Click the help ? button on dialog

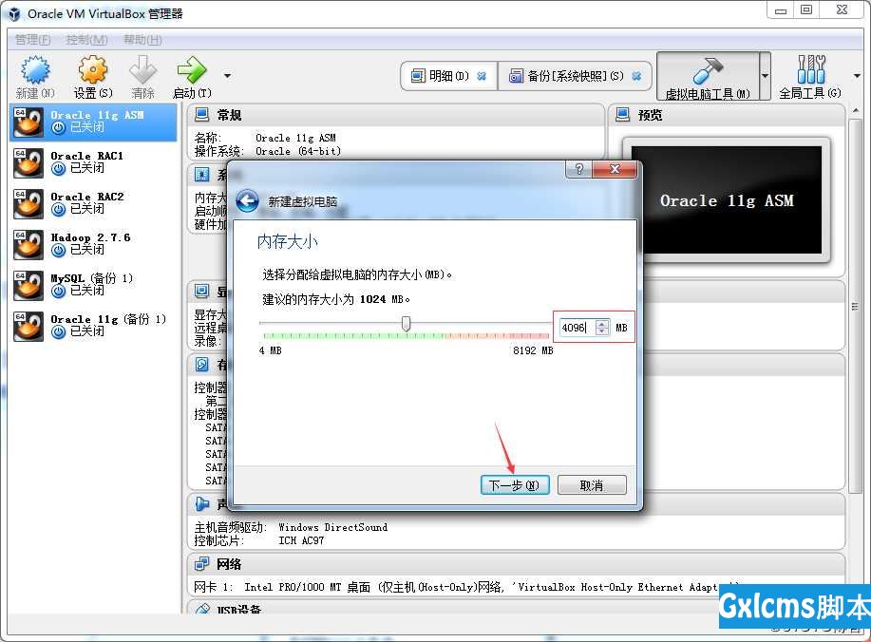point(578,169)
